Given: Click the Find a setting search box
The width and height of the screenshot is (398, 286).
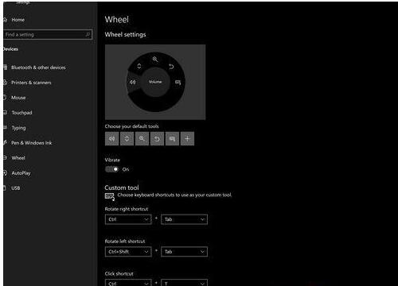Looking at the screenshot, I should pos(48,34).
